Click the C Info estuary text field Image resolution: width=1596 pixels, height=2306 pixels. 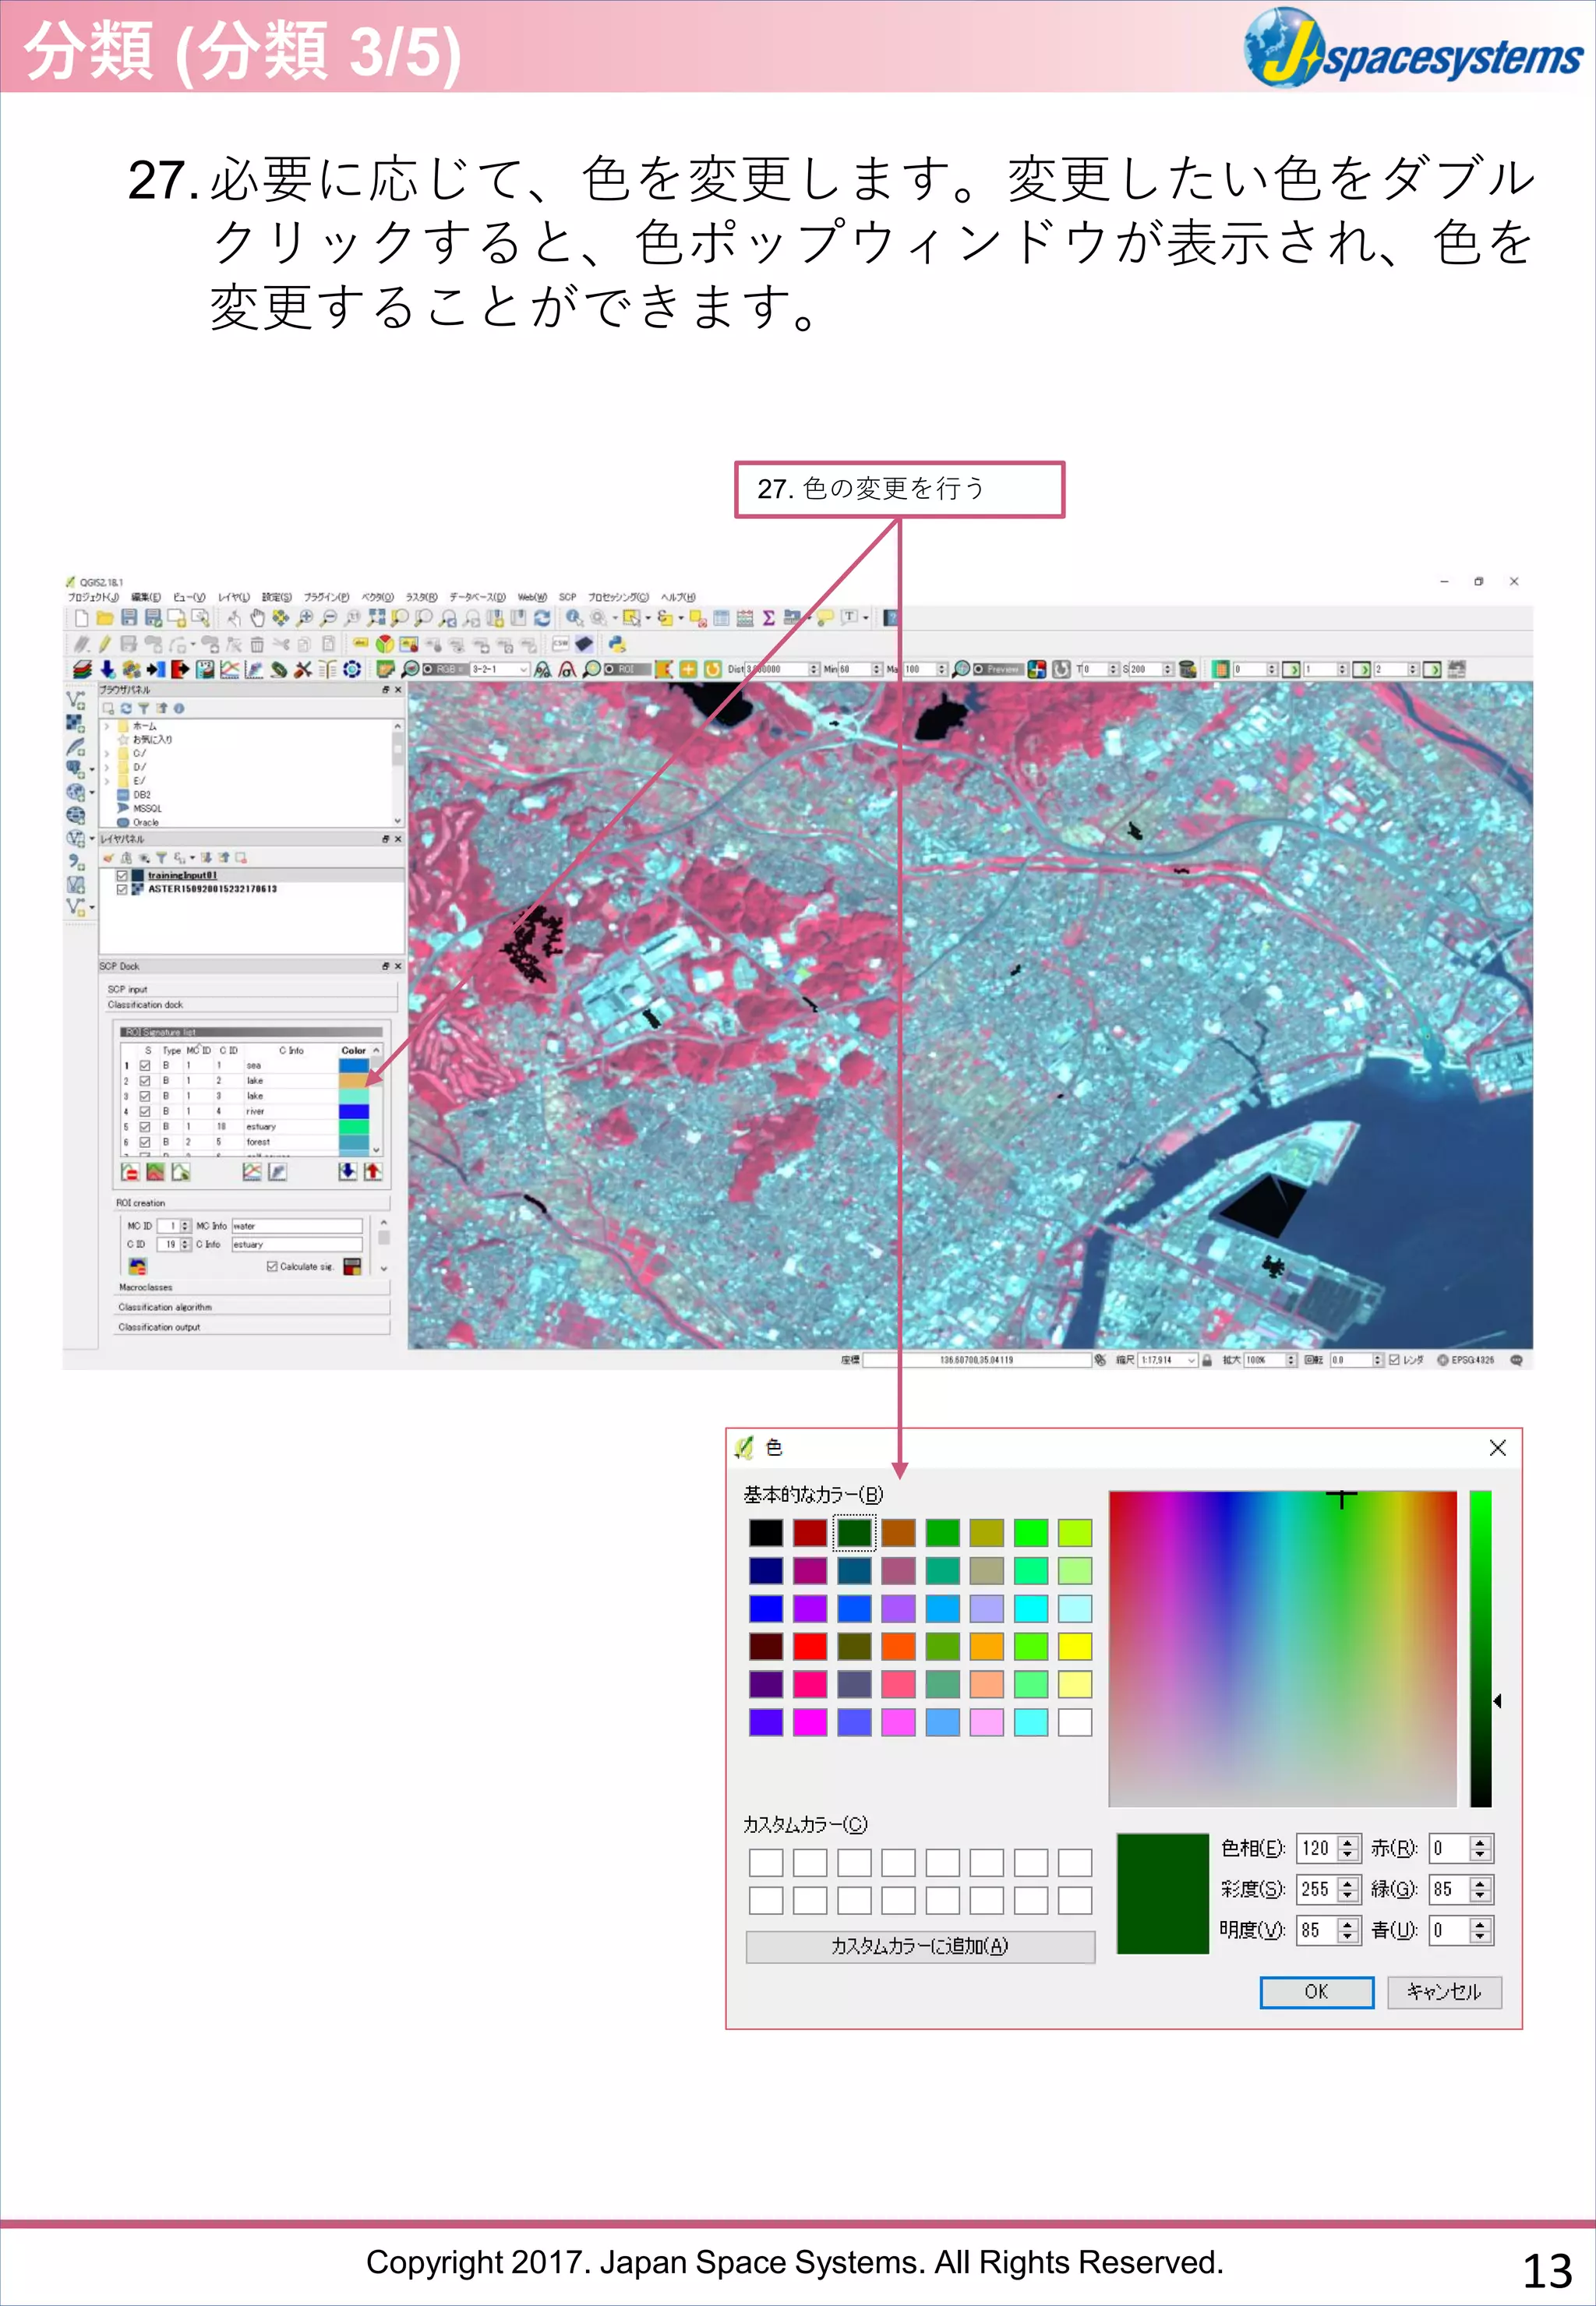(296, 1244)
